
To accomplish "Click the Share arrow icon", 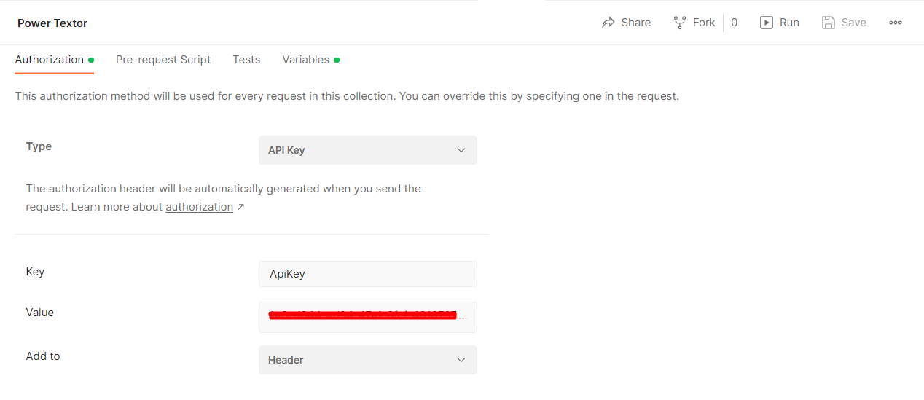I will tap(608, 23).
